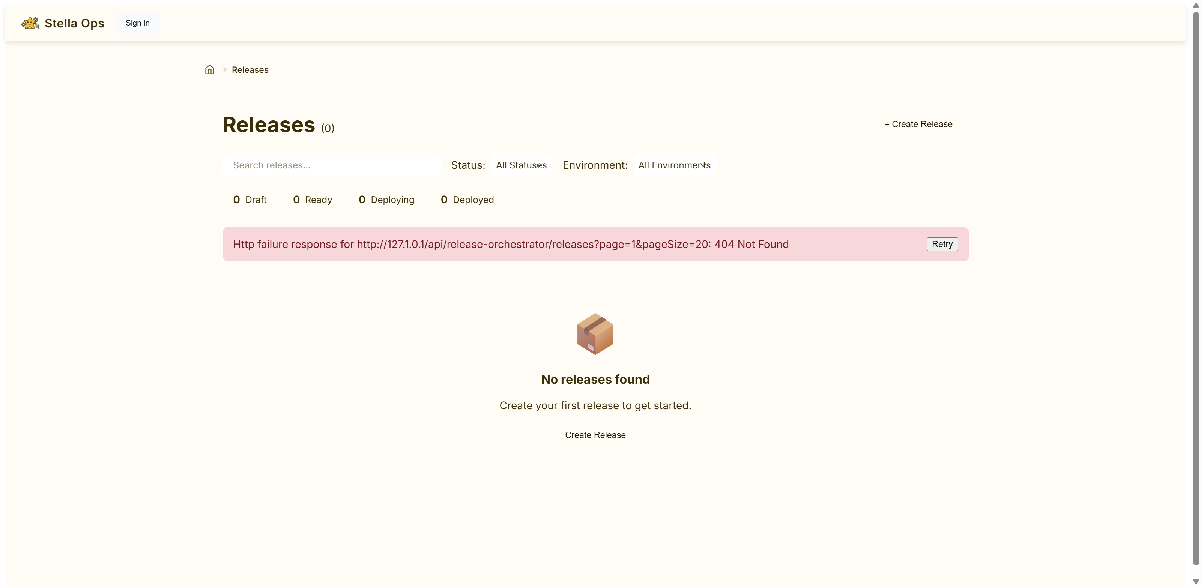Click the vertical scrollbar thumb
Image resolution: width=1201 pixels, height=587 pixels.
(1196, 289)
